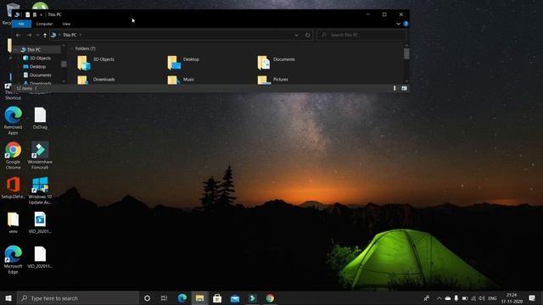Viewport: 543px width, 305px height.
Task: Open Office Setup file on desktop
Action: [14, 188]
